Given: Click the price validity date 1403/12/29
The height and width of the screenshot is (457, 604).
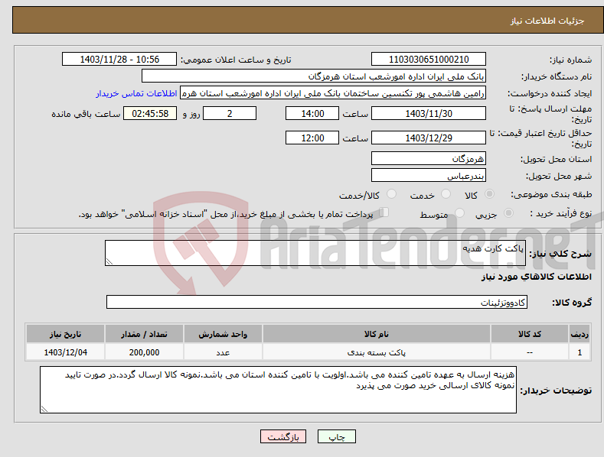Looking at the screenshot, I should coord(429,138).
